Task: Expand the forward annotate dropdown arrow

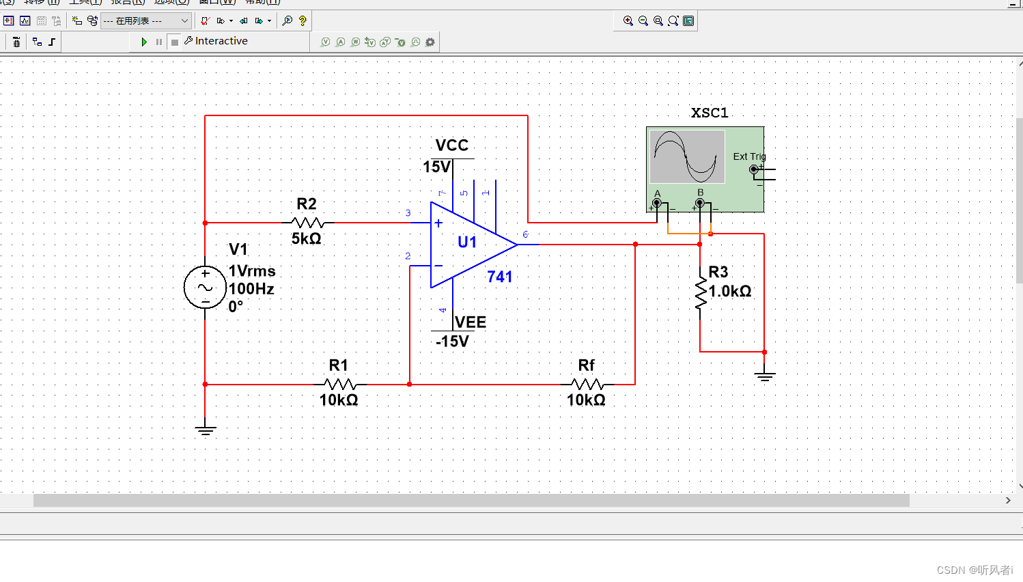Action: [x=269, y=21]
